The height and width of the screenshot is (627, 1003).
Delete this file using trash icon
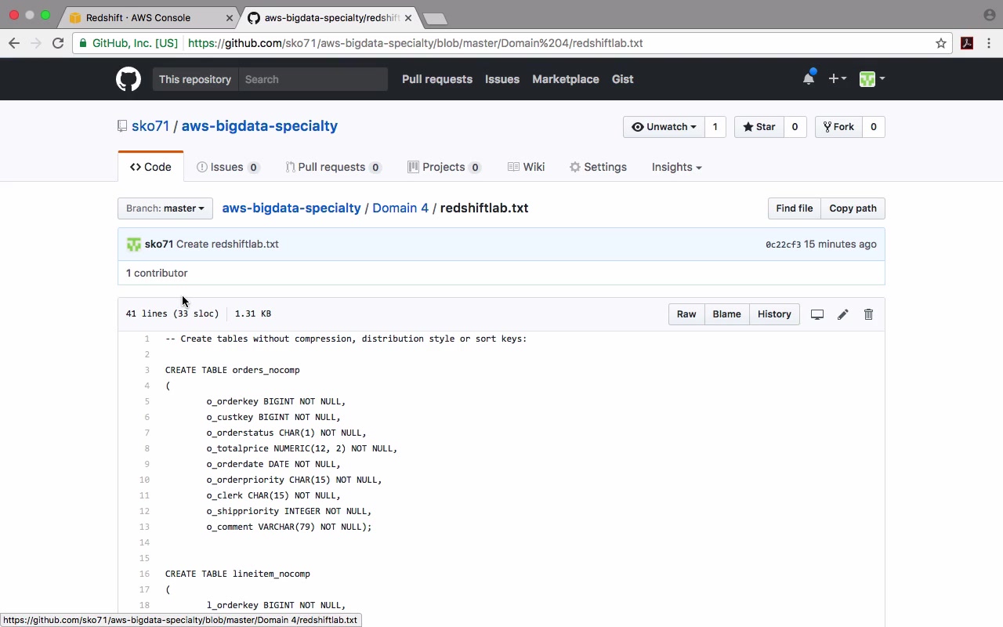point(868,314)
